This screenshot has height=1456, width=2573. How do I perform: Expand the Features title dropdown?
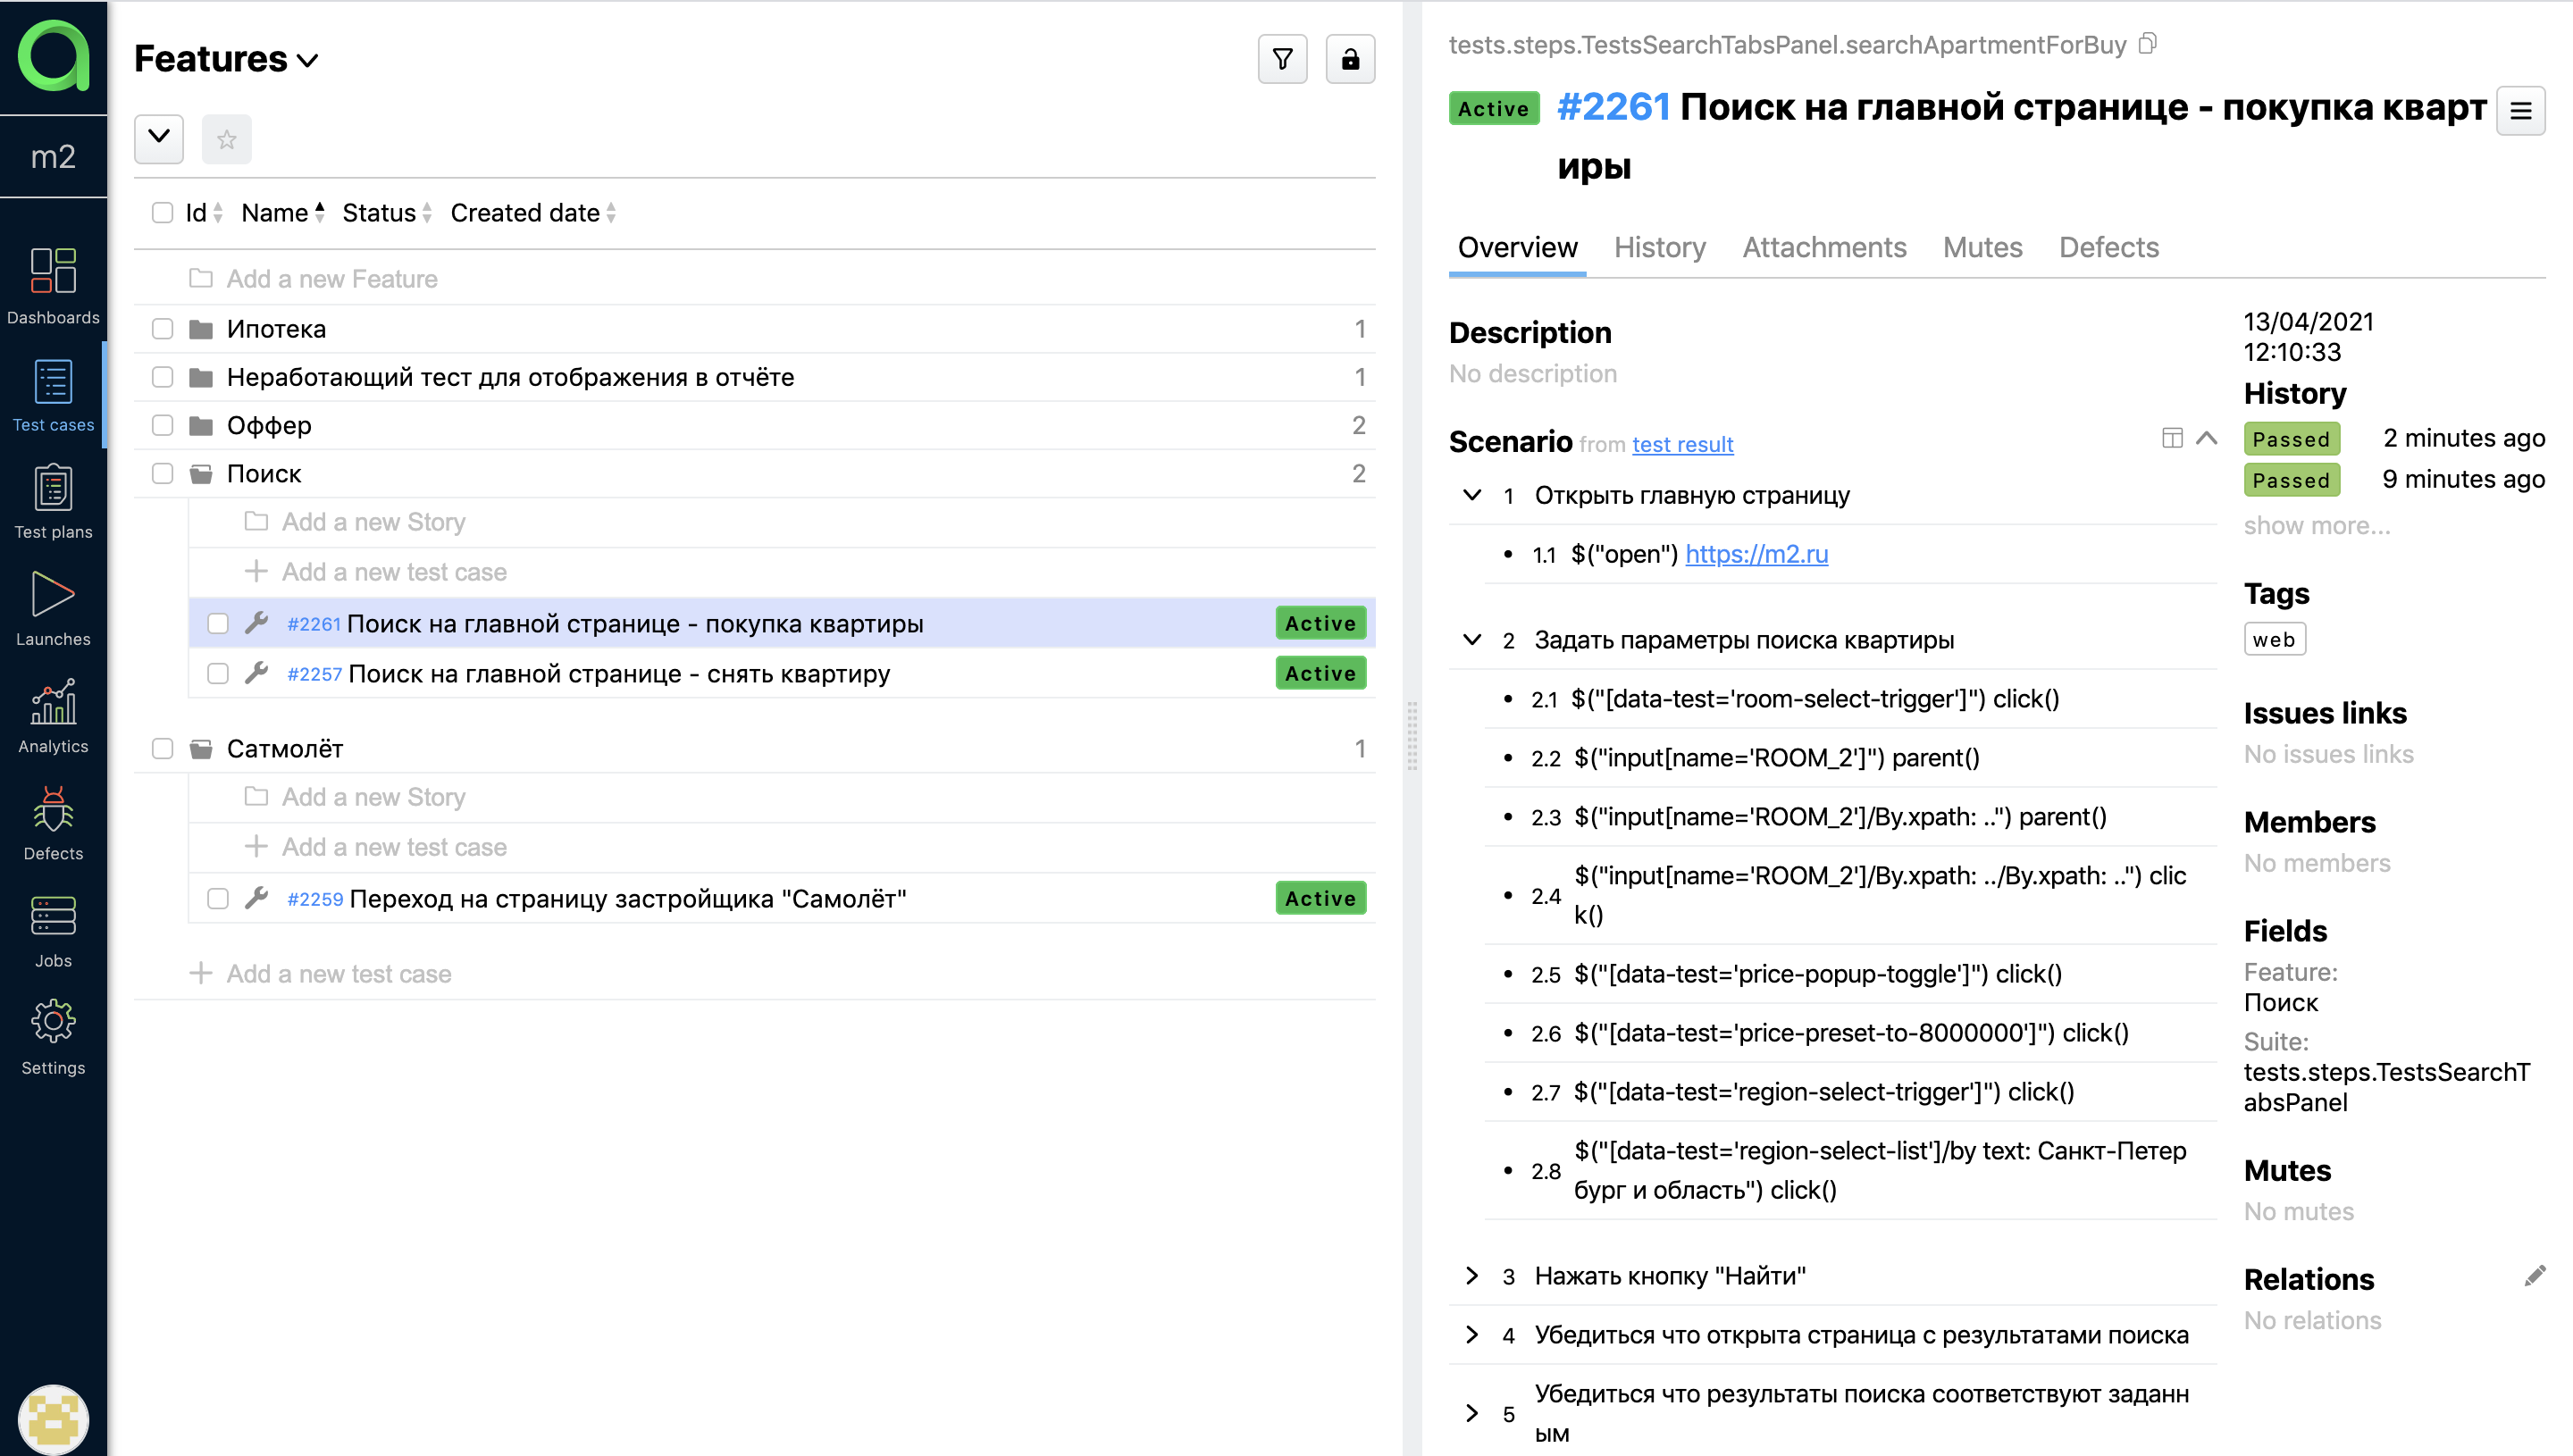click(x=311, y=58)
